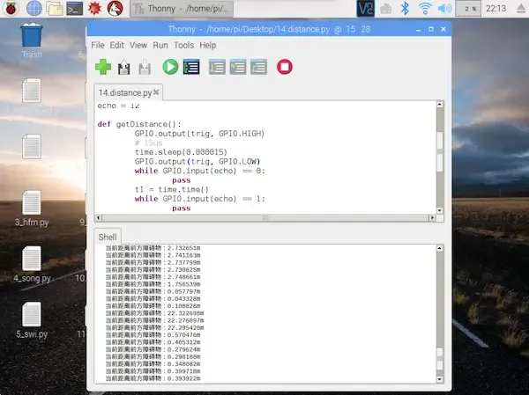Run the current script with green play button
The height and width of the screenshot is (395, 529).
170,67
